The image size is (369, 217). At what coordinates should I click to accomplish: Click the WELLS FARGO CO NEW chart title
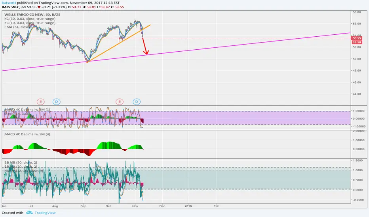click(x=32, y=15)
